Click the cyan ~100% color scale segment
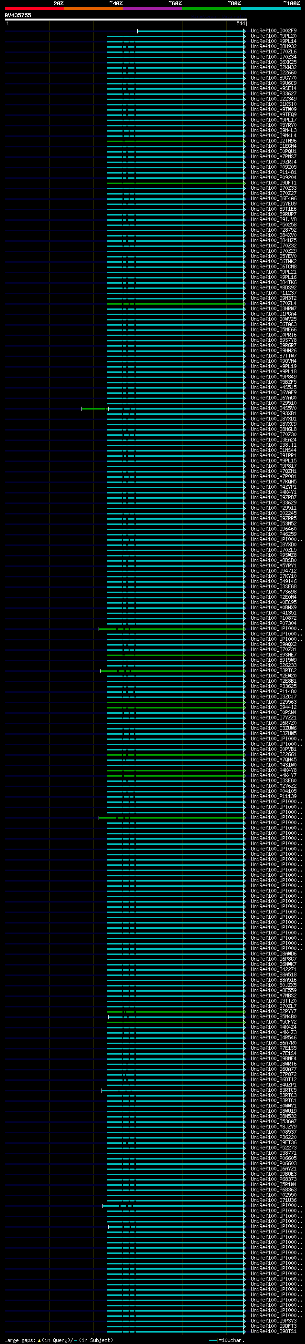 point(271,9)
